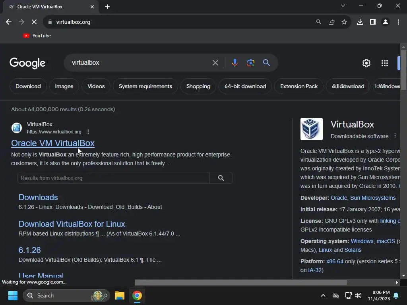Open Sun Microsystems developer link
Viewport: 407px width, 305px height.
point(373,198)
